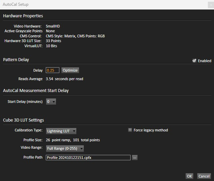The width and height of the screenshot is (214, 181).
Task: Click the Delay value input field
Action: coord(53,70)
